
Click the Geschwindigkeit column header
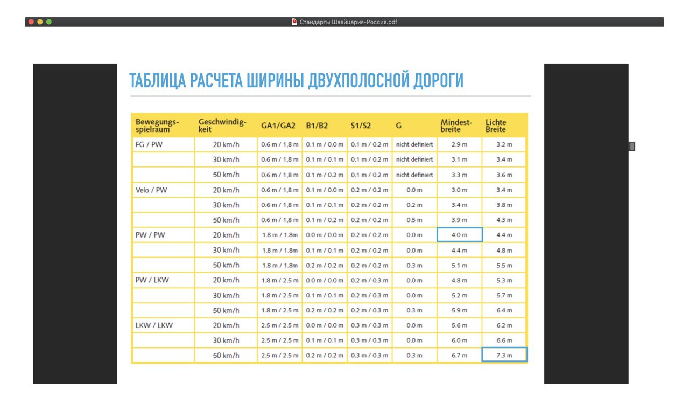tap(222, 126)
